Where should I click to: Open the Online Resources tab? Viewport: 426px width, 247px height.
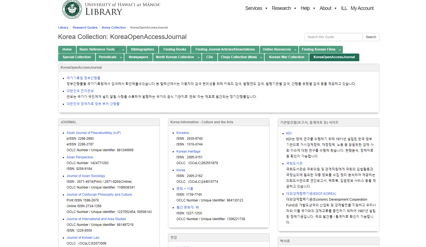[277, 49]
